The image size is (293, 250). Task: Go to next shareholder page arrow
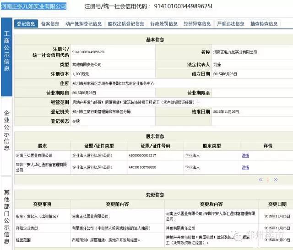[x=276, y=180]
